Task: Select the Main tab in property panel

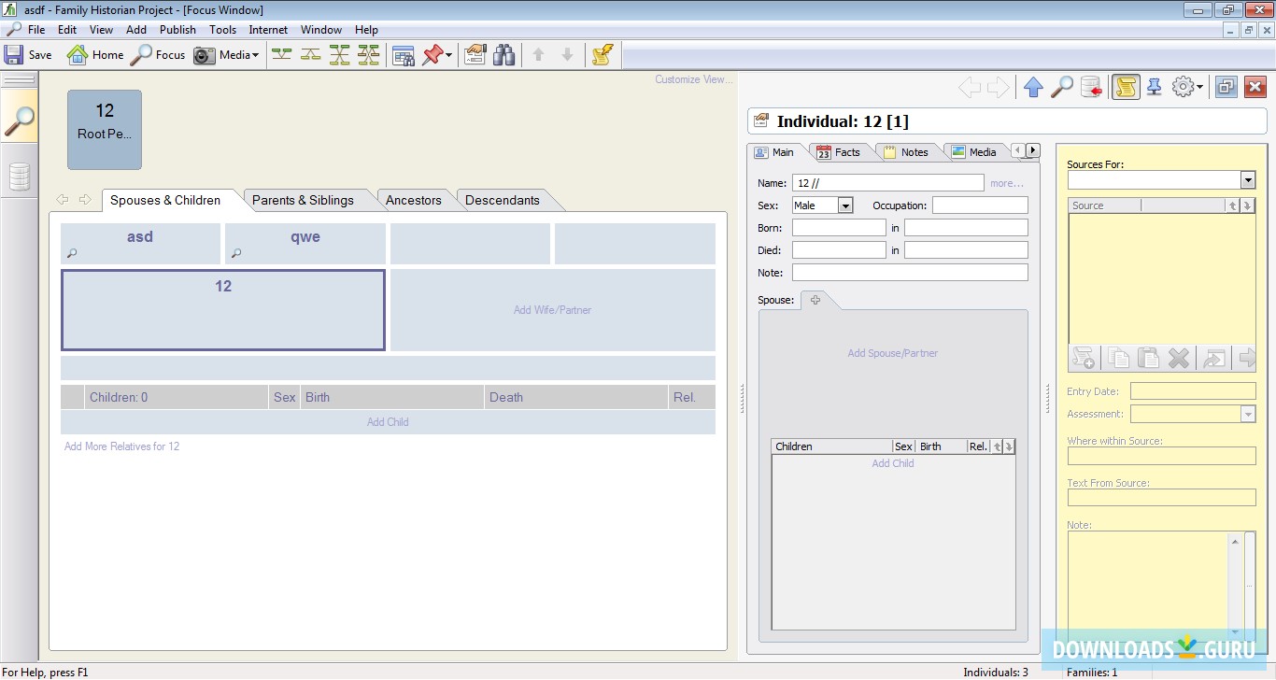Action: (774, 152)
